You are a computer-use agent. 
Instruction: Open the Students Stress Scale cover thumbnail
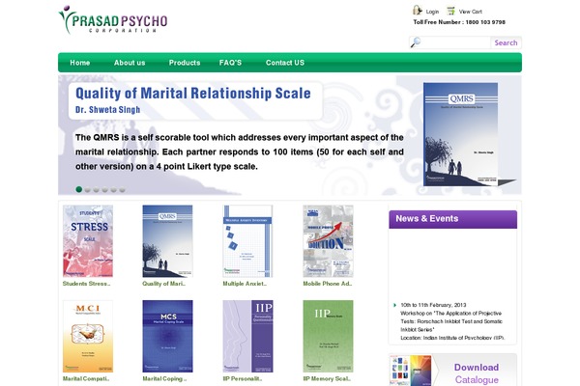tap(88, 241)
